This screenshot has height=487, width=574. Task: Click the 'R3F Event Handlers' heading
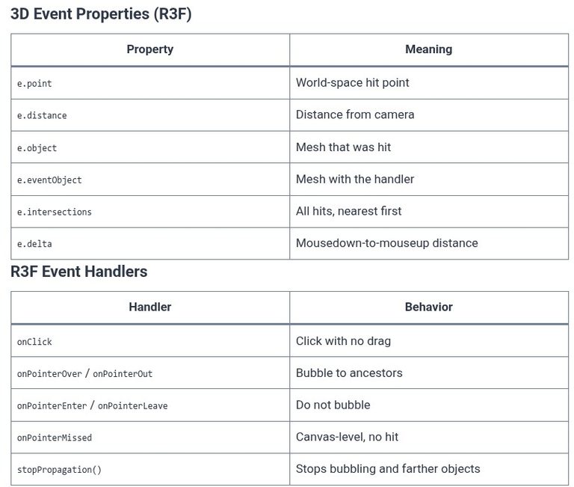[79, 272]
